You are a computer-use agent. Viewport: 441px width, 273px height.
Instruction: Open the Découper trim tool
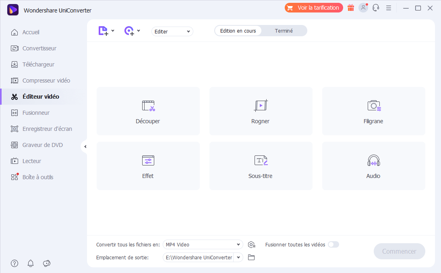(148, 111)
